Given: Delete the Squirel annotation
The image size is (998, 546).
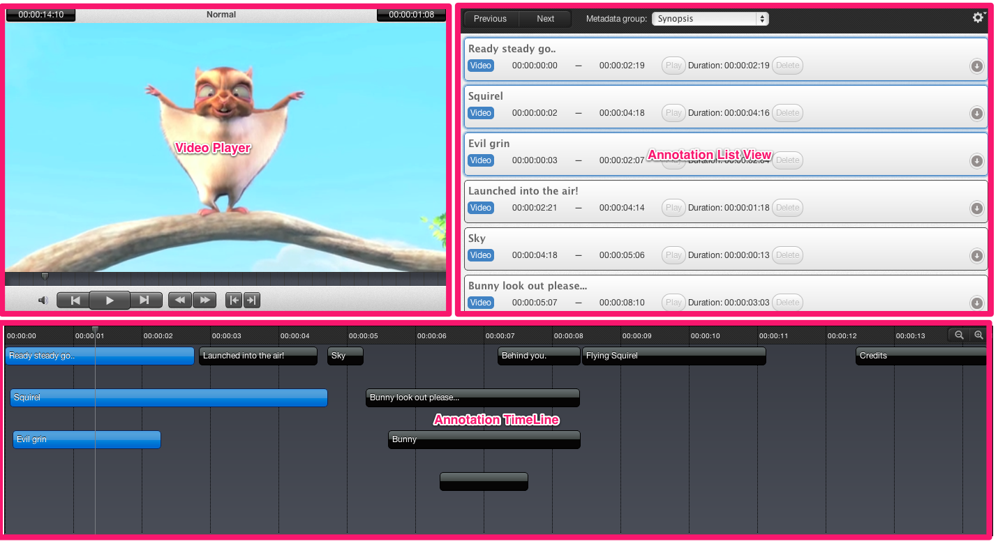Looking at the screenshot, I should (787, 113).
